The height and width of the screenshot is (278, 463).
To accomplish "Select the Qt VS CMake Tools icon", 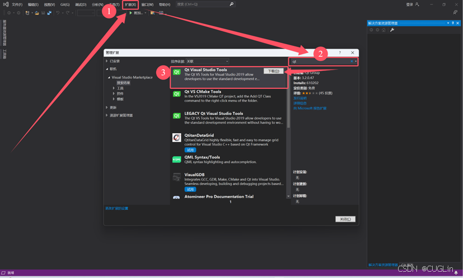I will click(176, 94).
